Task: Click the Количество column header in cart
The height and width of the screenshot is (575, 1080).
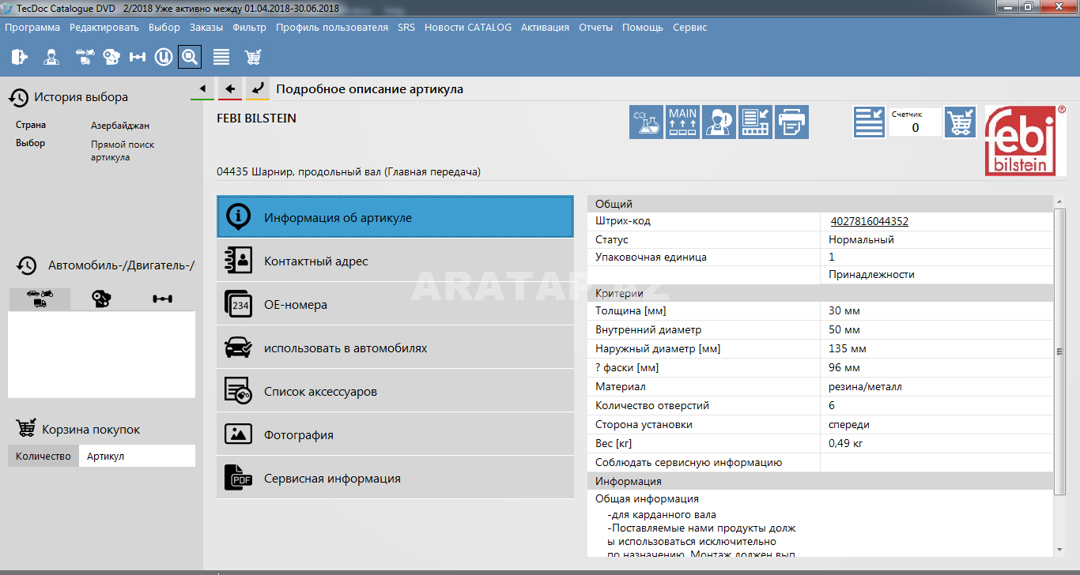Action: 43,456
